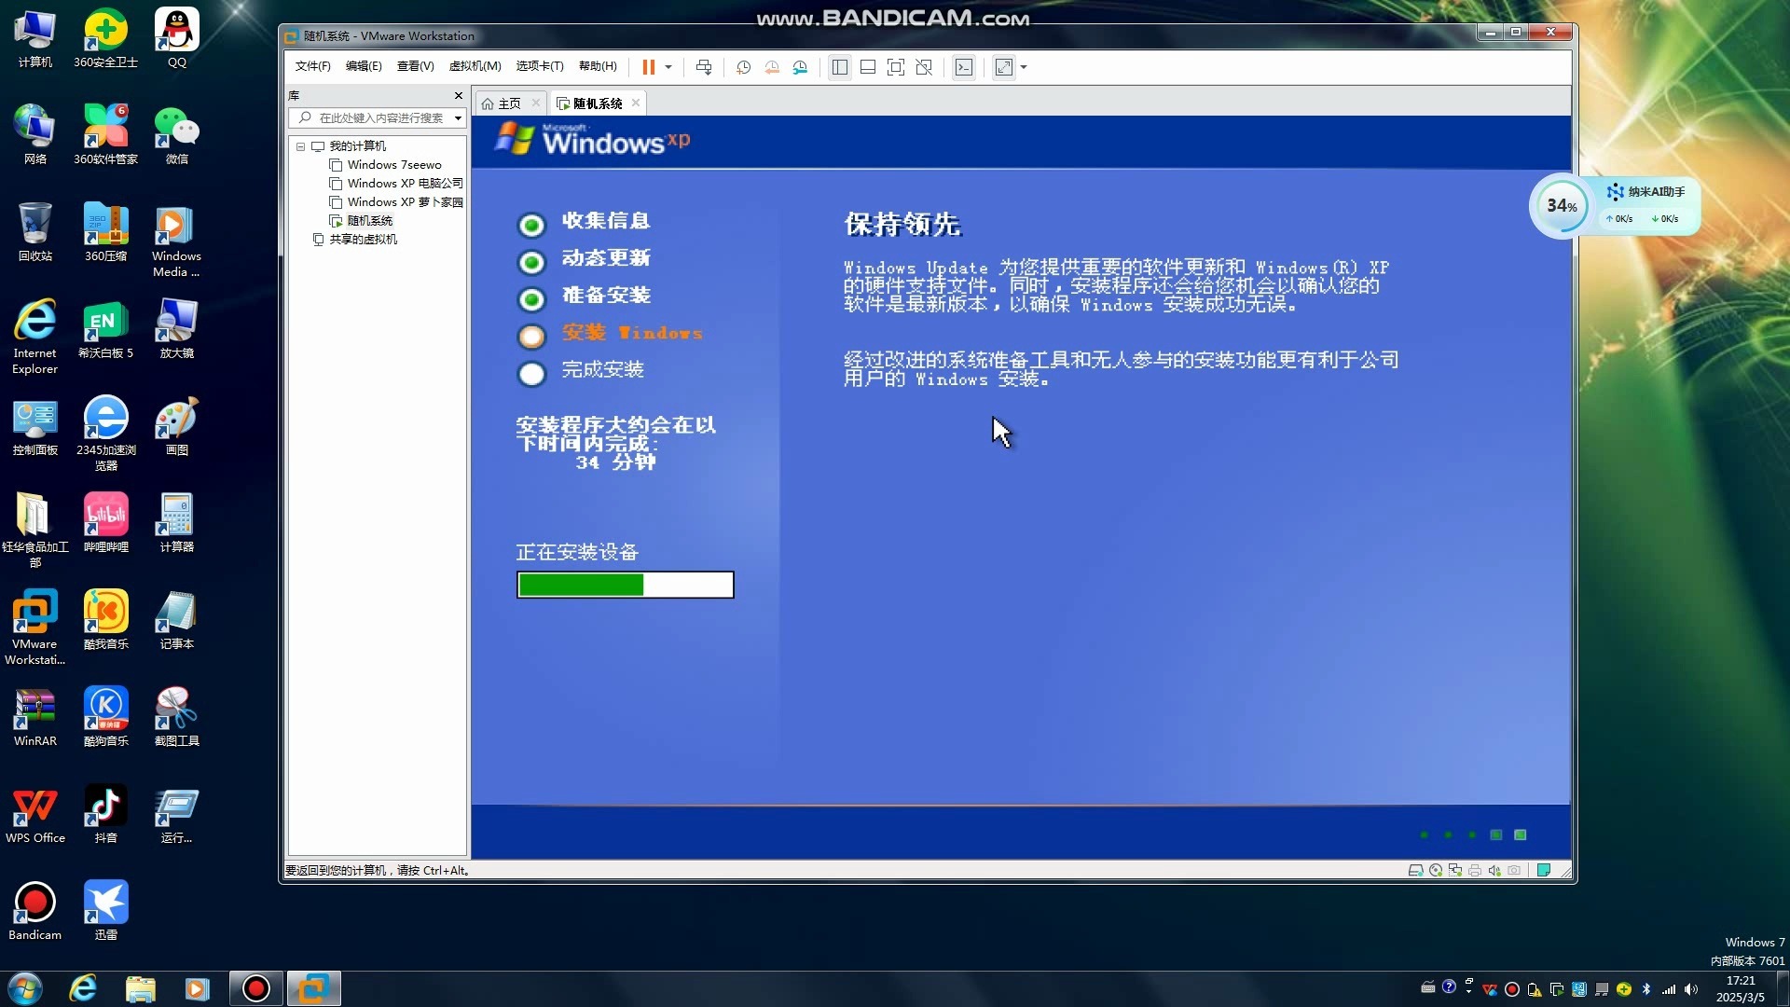Click Bandicam recording icon in taskbar

(x=255, y=988)
